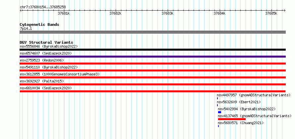This screenshot has height=139, width=295.
Task: Click the nsv5680571 (Chuang2021) label
Action: click(241, 123)
